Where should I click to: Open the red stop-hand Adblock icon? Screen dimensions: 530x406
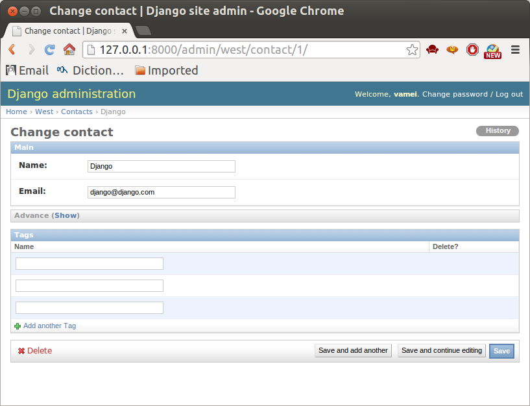(472, 50)
